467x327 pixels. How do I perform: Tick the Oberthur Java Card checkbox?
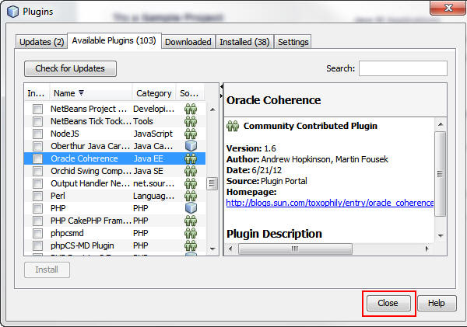[37, 146]
